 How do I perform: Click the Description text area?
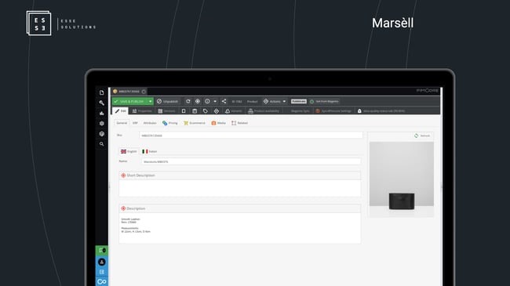point(240,228)
